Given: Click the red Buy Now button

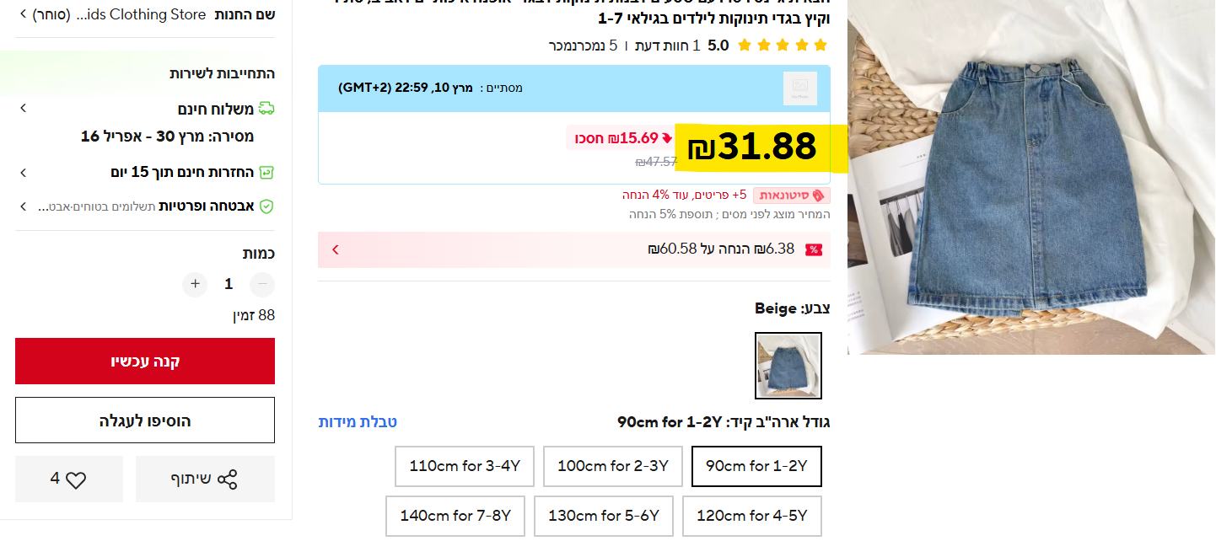Looking at the screenshot, I should 145,362.
